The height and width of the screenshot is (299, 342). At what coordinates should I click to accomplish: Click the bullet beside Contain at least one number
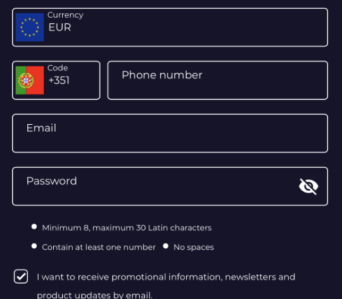(34, 246)
